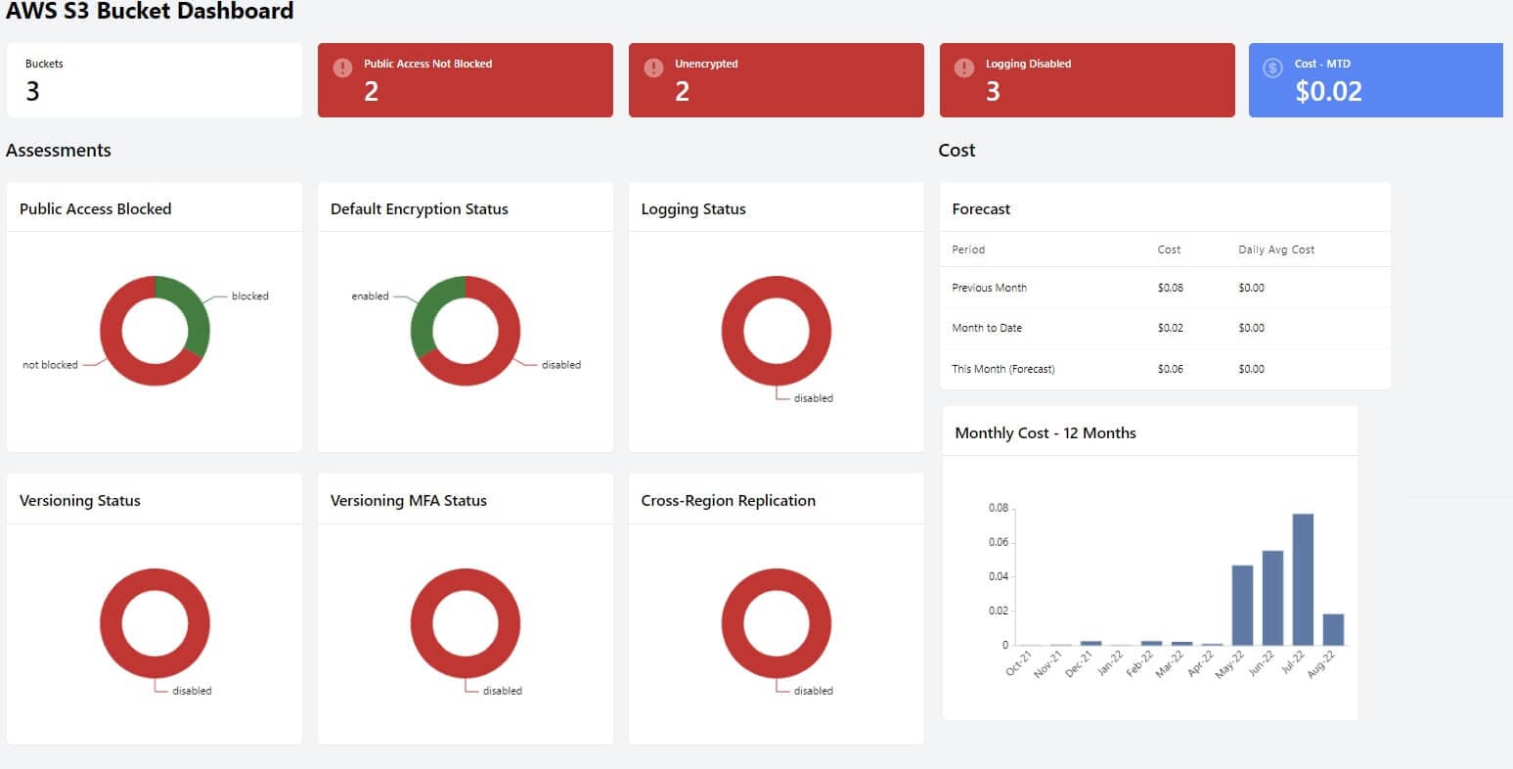Open the Cost - MTD summary card
1513x769 pixels.
point(1375,79)
